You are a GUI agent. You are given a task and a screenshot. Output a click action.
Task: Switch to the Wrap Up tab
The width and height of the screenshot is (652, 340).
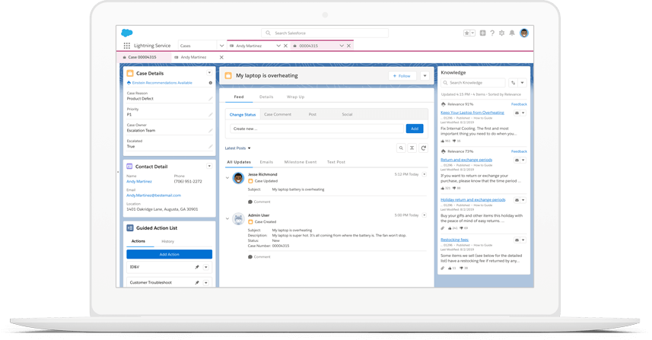295,97
